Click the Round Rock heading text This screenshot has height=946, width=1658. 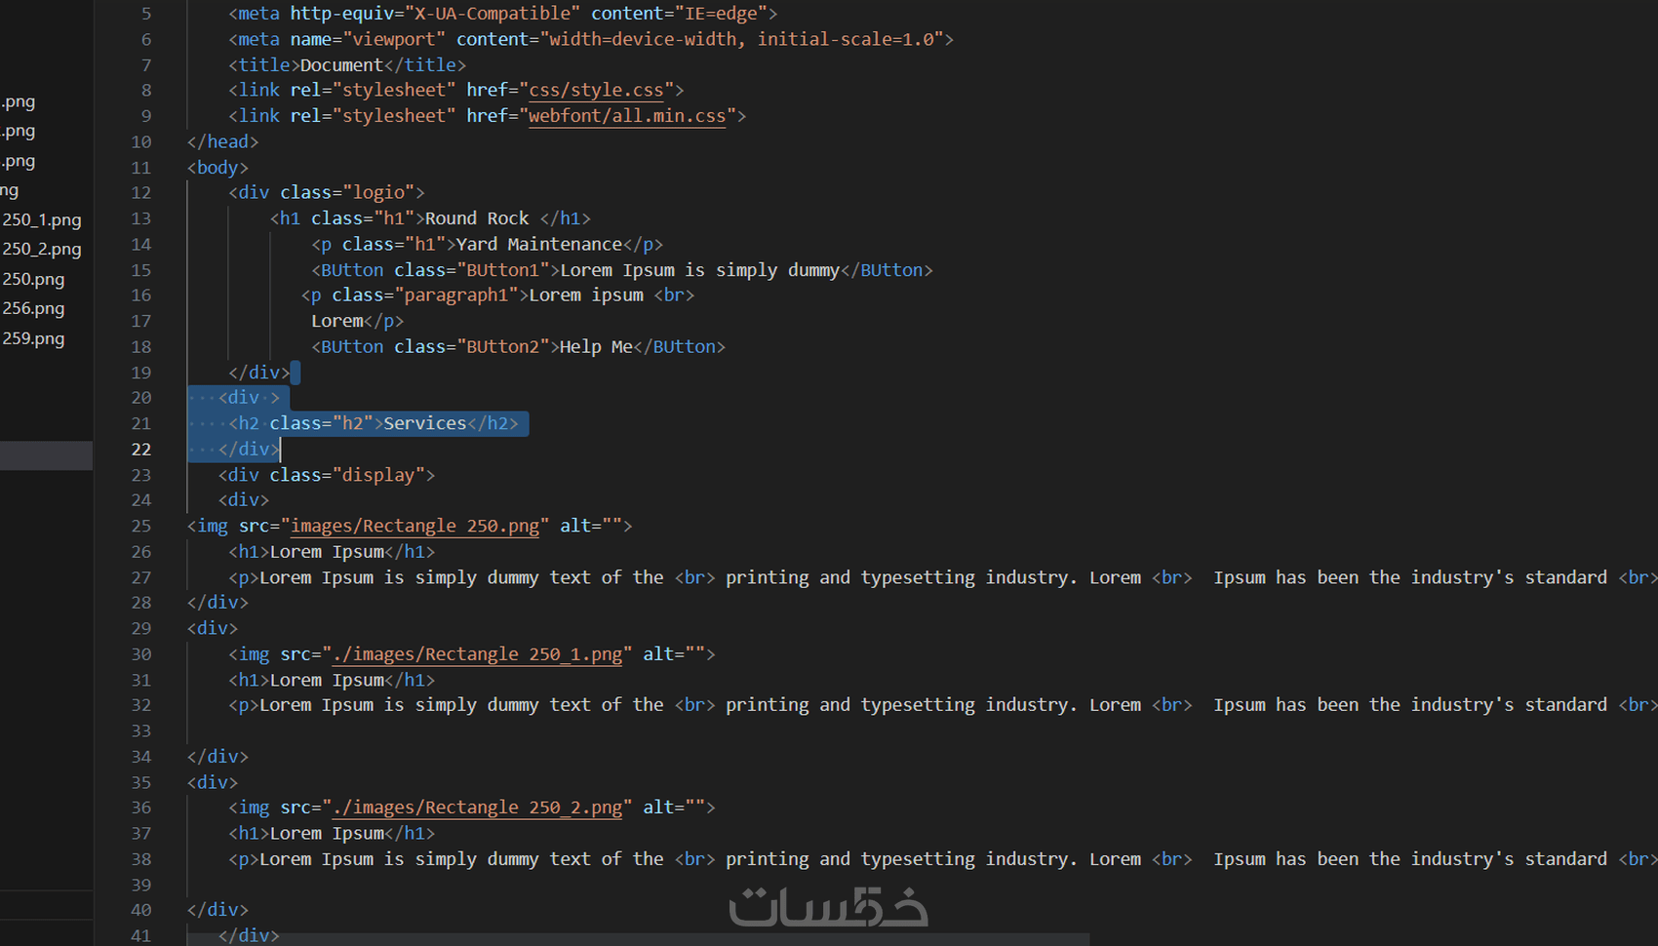[x=475, y=218]
